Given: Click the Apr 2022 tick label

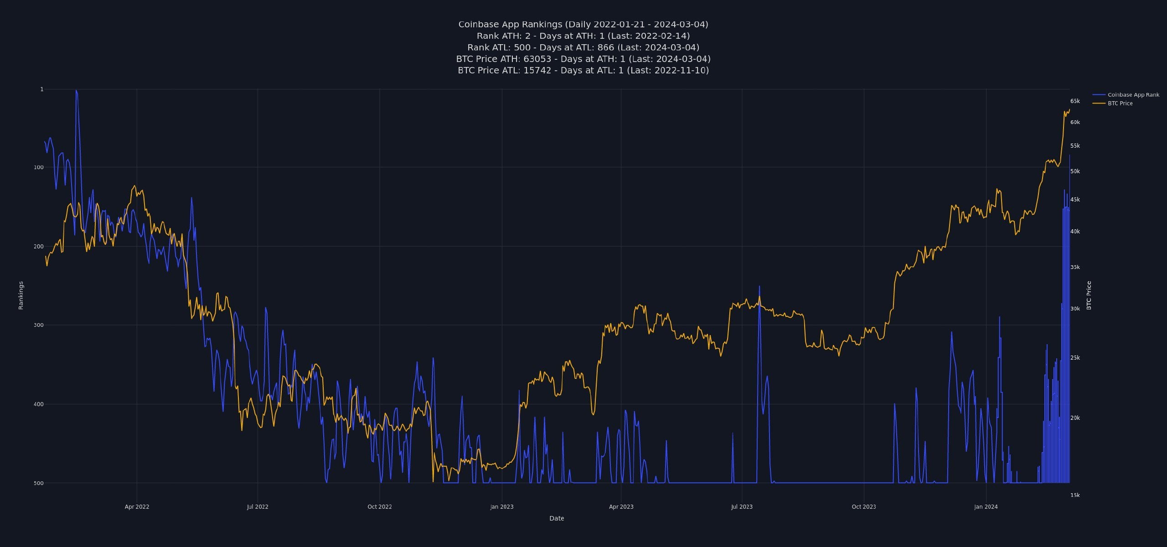Looking at the screenshot, I should pos(137,506).
